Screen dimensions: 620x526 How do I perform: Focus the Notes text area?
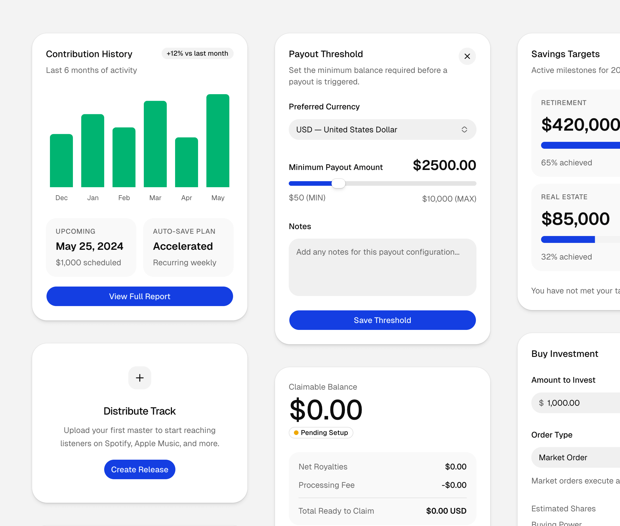(x=382, y=267)
